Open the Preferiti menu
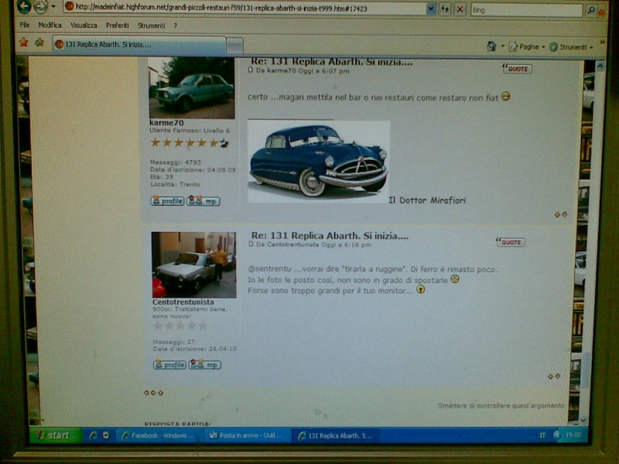The height and width of the screenshot is (464, 619). click(x=118, y=26)
